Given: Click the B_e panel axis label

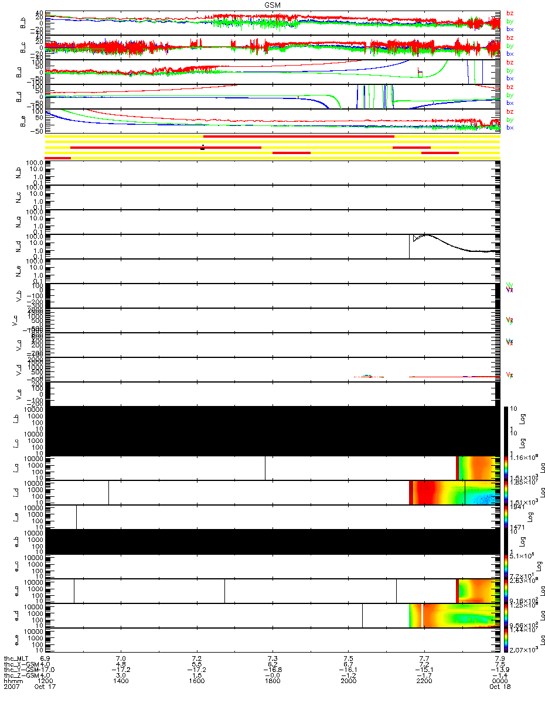Looking at the screenshot, I should [x=23, y=121].
